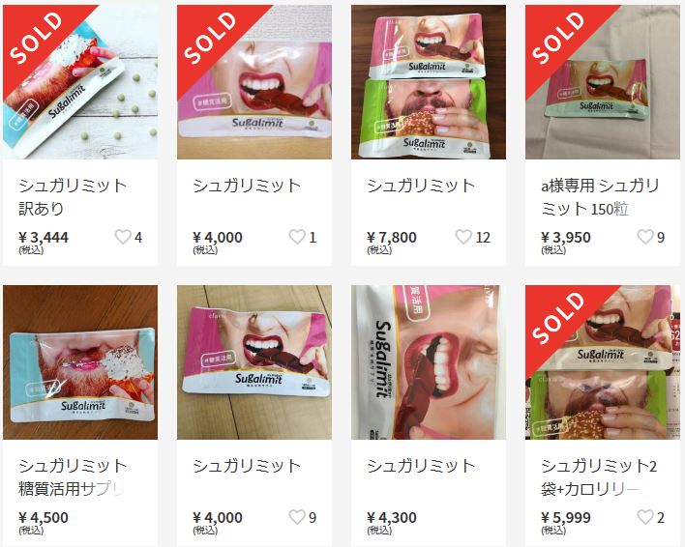
Task: Open title a様専用 シュガリミット 150粒
Action: pyautogui.click(x=600, y=197)
